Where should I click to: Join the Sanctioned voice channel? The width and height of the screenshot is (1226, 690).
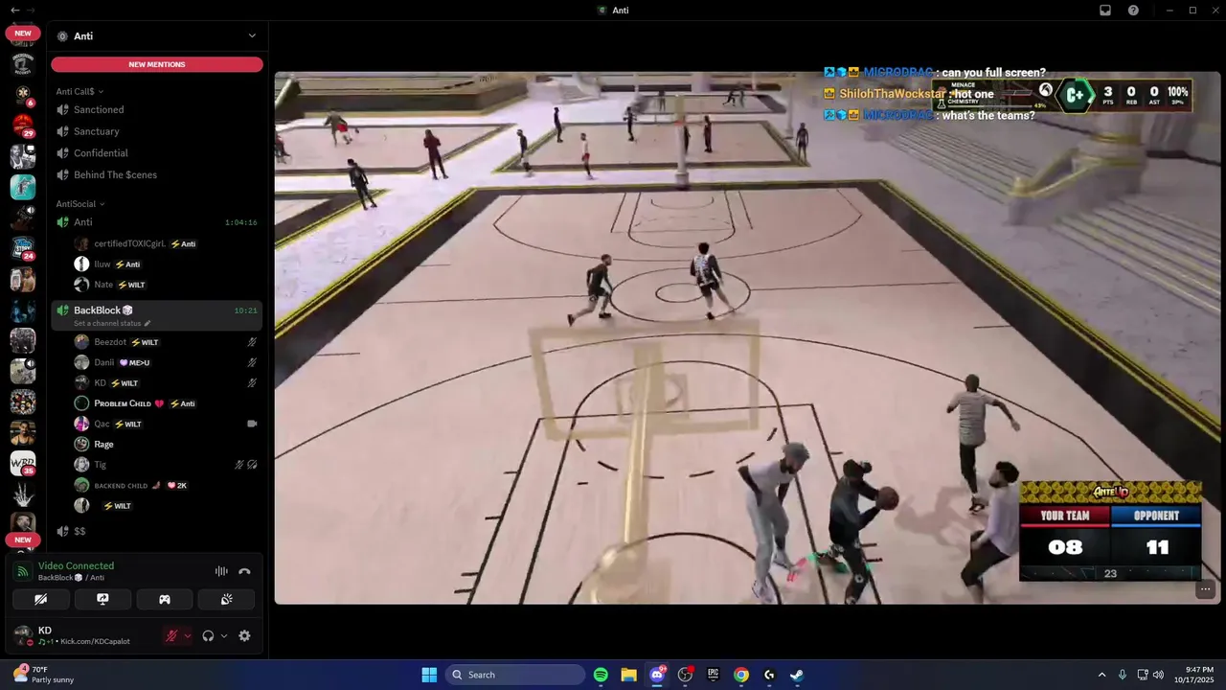[156, 109]
